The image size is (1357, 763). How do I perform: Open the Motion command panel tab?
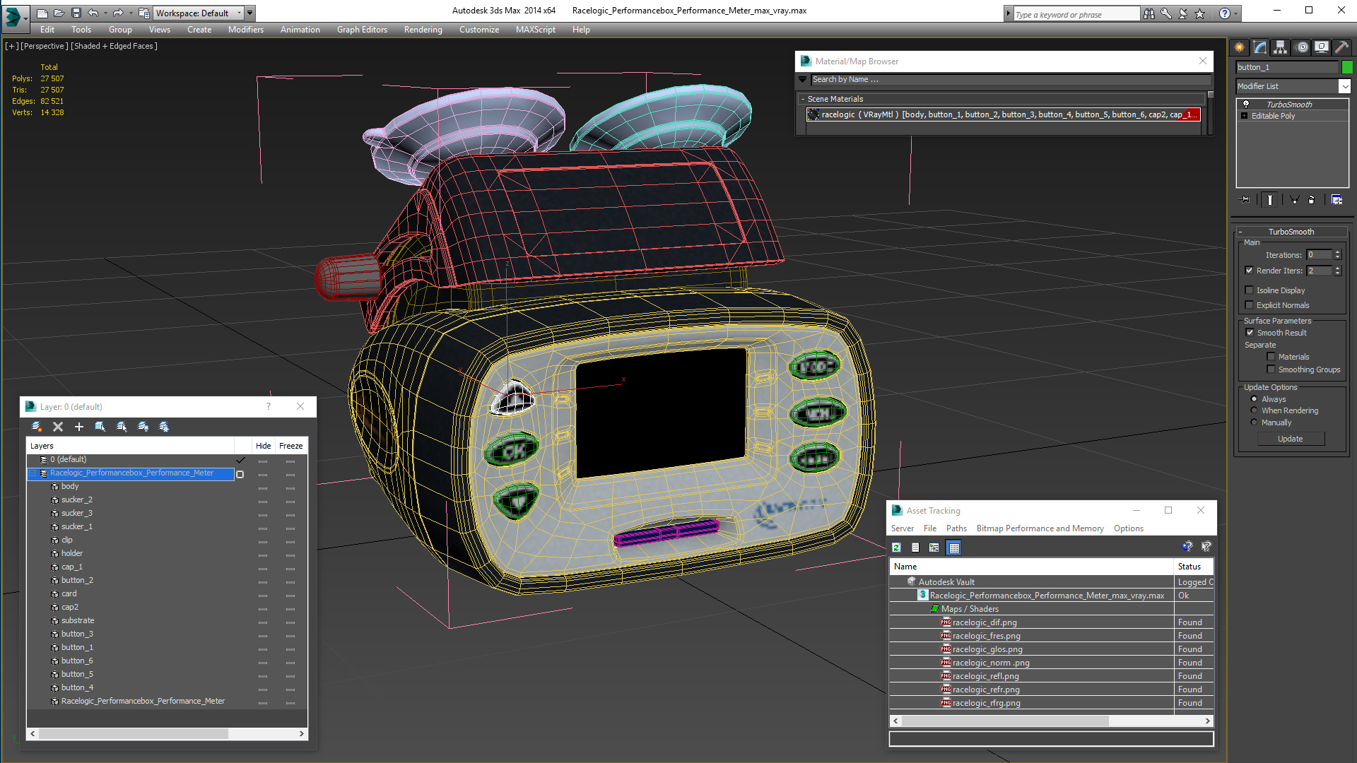pyautogui.click(x=1302, y=47)
